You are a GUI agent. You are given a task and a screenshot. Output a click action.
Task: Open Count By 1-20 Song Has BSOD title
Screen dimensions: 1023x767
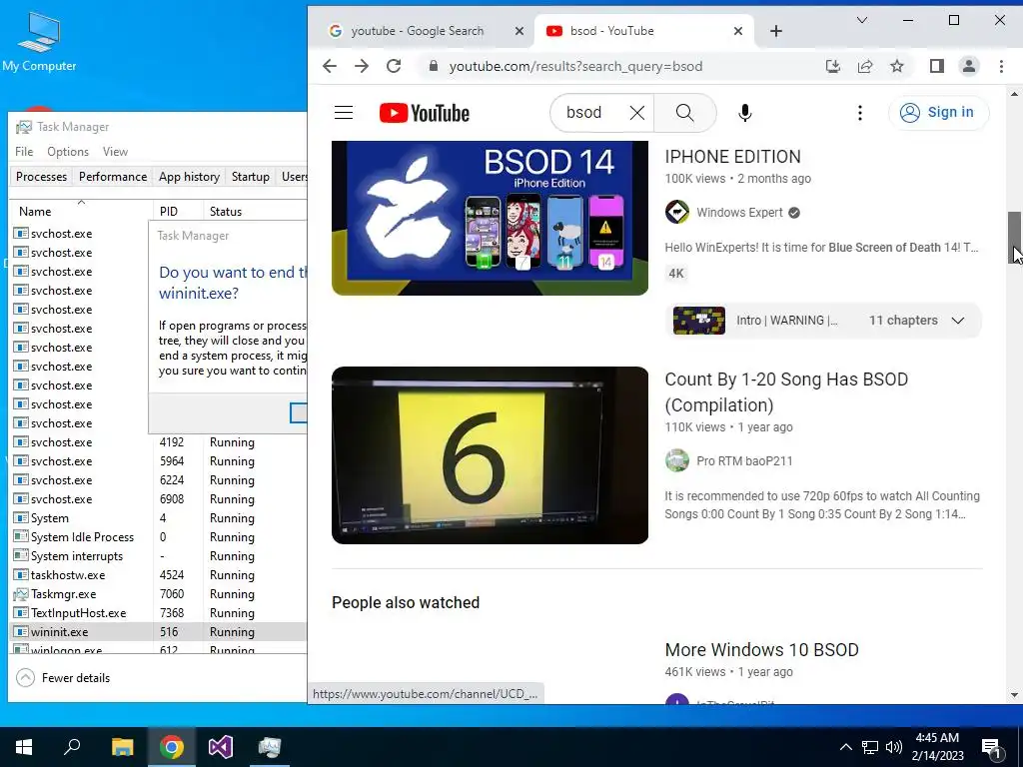click(x=786, y=391)
